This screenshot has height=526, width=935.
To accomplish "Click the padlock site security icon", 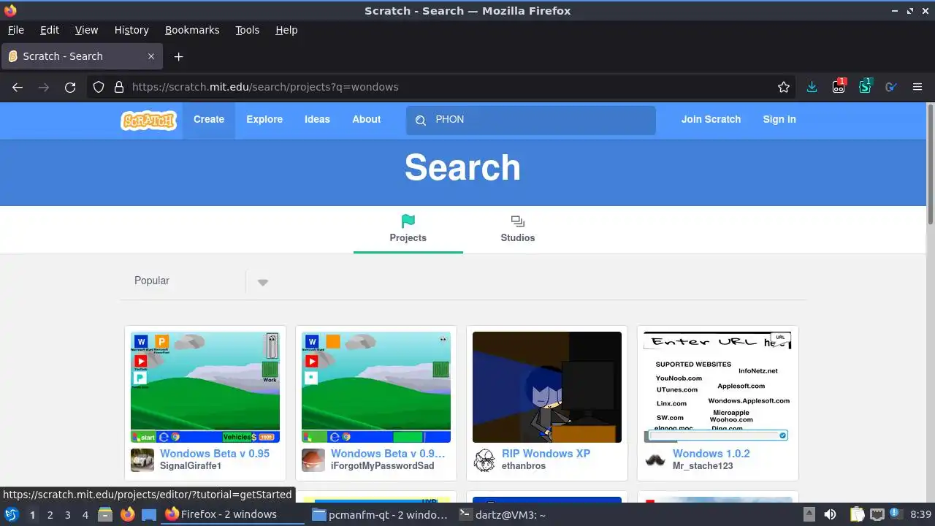I will click(119, 87).
